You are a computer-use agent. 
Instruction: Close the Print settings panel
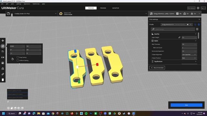[x=199, y=19]
